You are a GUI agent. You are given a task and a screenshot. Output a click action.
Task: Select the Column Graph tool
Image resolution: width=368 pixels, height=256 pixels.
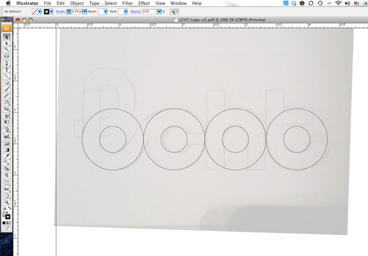[x=7, y=136]
